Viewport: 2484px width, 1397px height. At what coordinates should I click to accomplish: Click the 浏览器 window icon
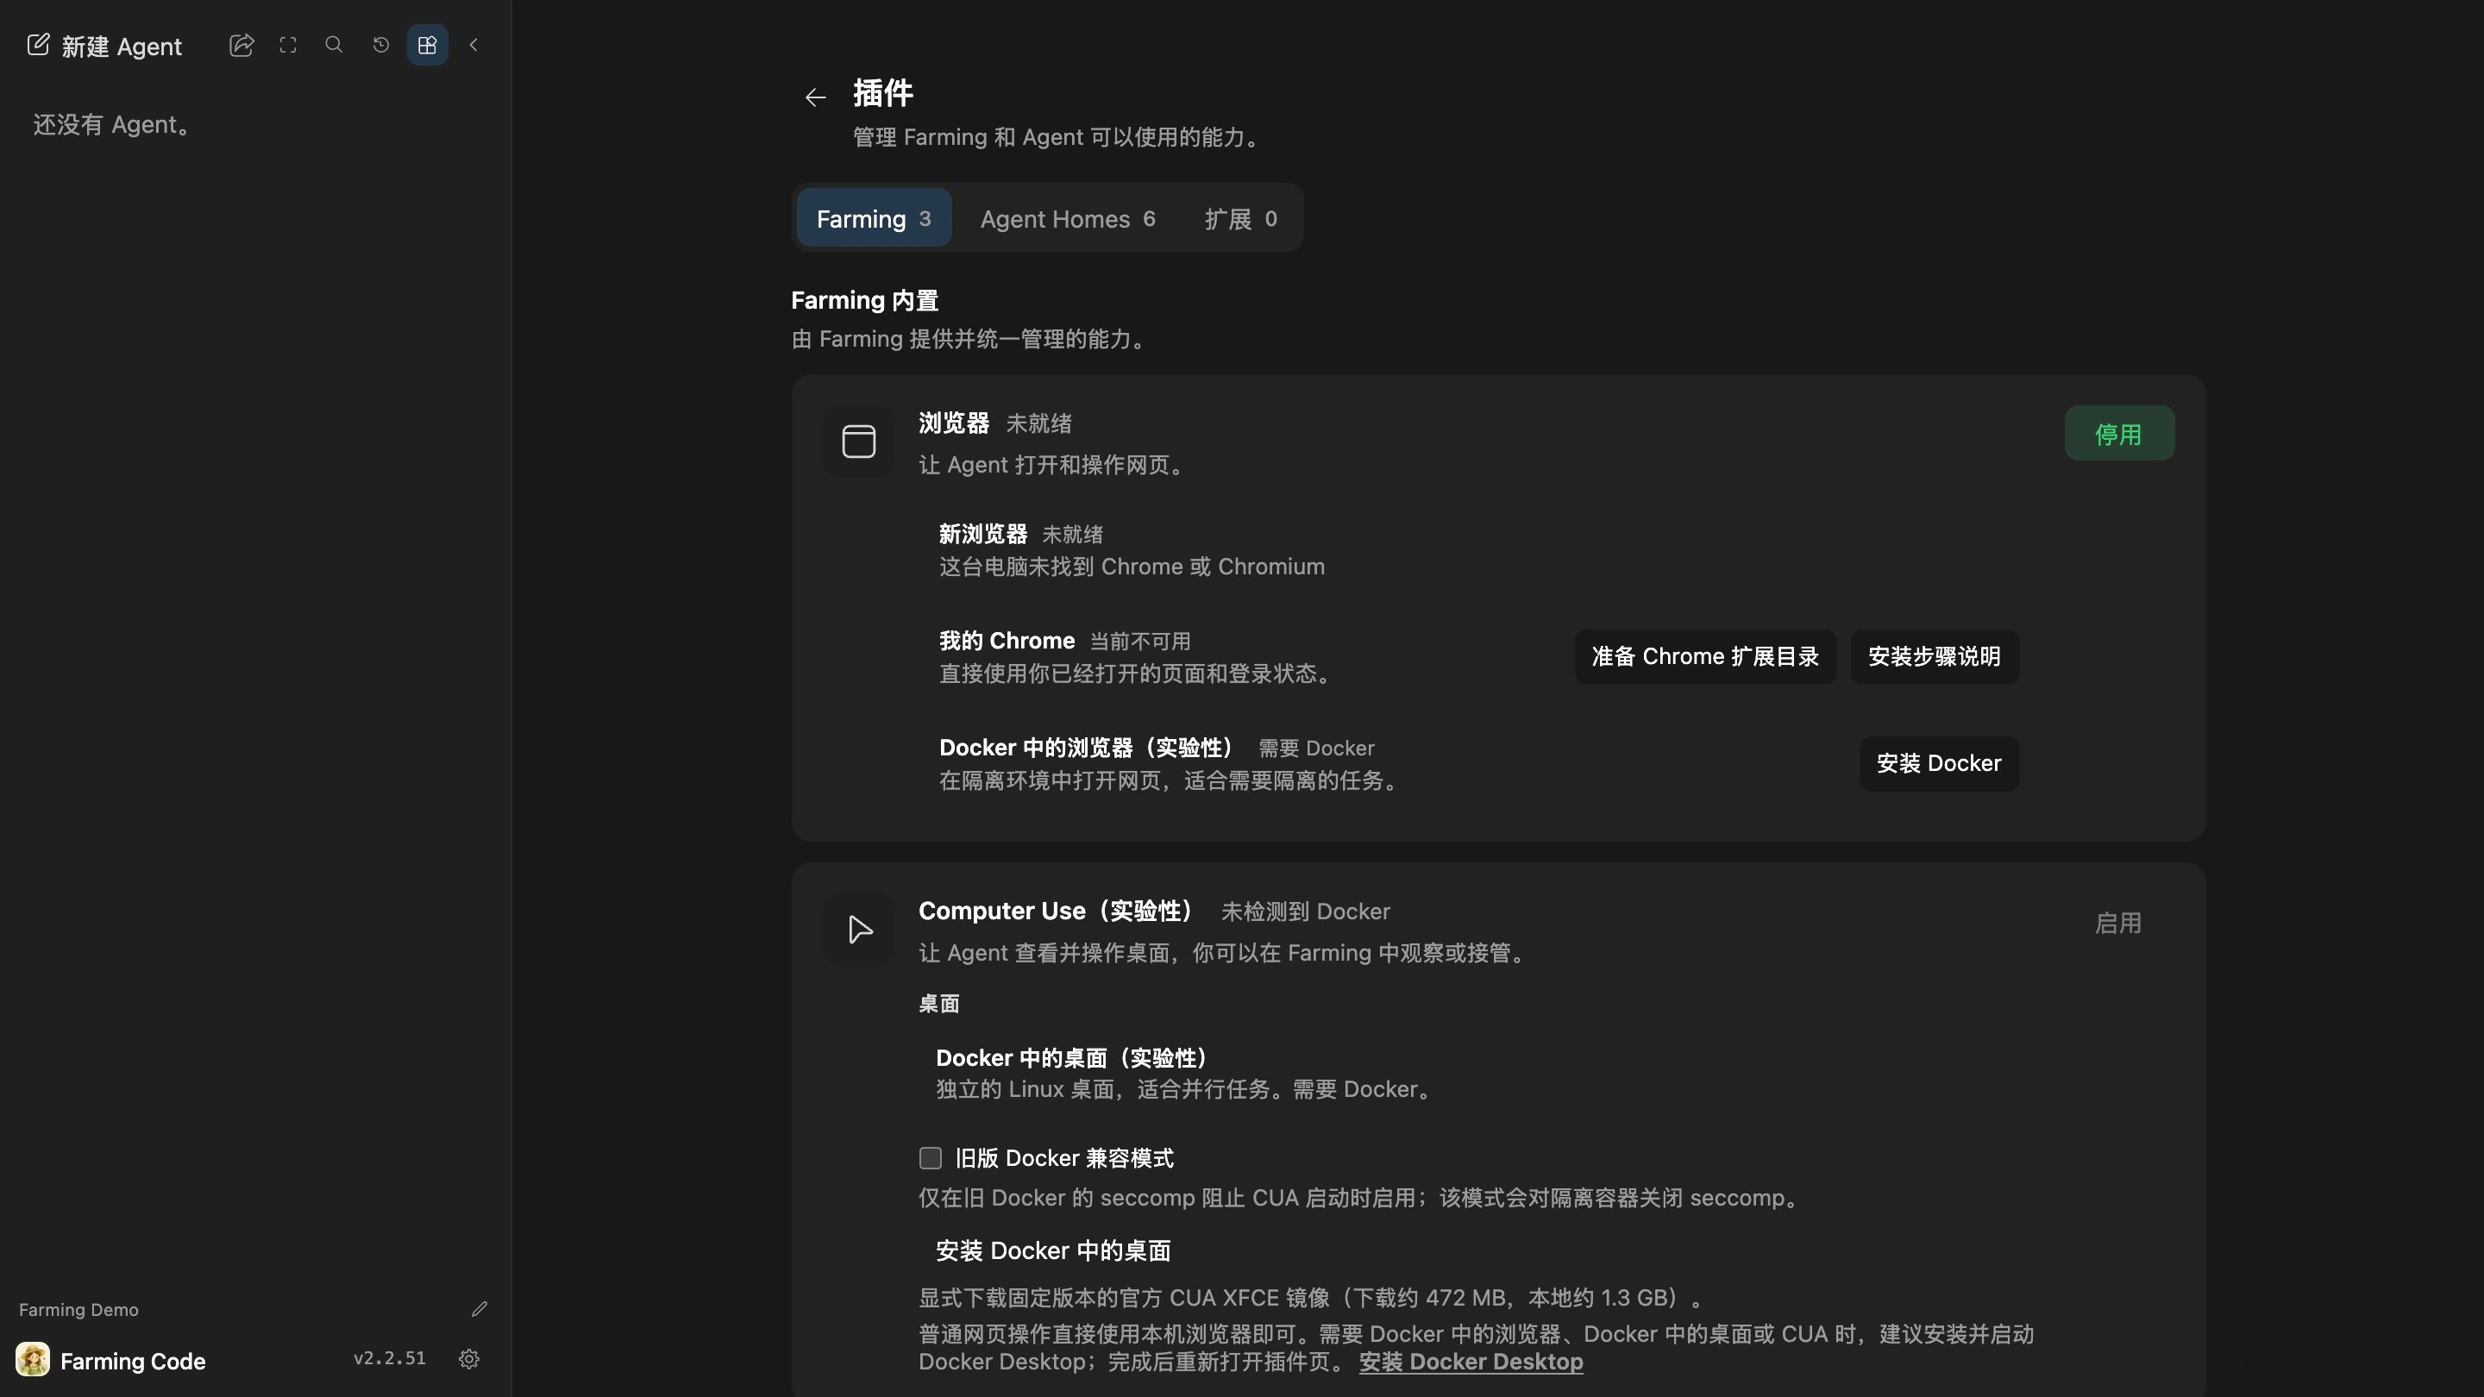[x=858, y=442]
